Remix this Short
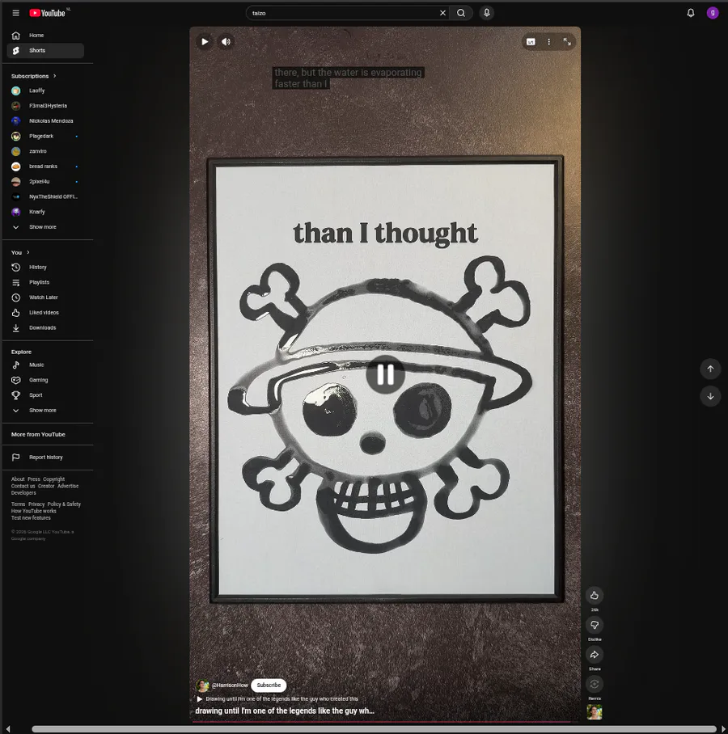Image resolution: width=728 pixels, height=734 pixels. (x=595, y=685)
